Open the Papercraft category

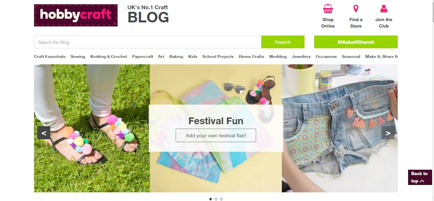coord(142,56)
